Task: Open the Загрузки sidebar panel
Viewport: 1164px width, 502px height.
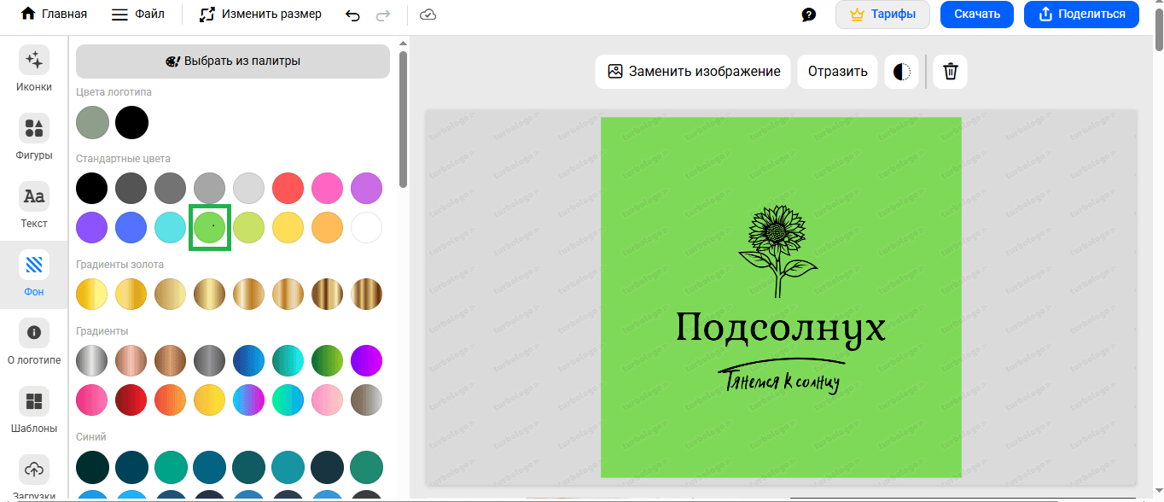Action: [x=34, y=478]
